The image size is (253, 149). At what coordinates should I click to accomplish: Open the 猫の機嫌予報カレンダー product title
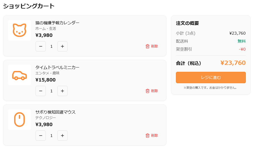click(x=57, y=23)
